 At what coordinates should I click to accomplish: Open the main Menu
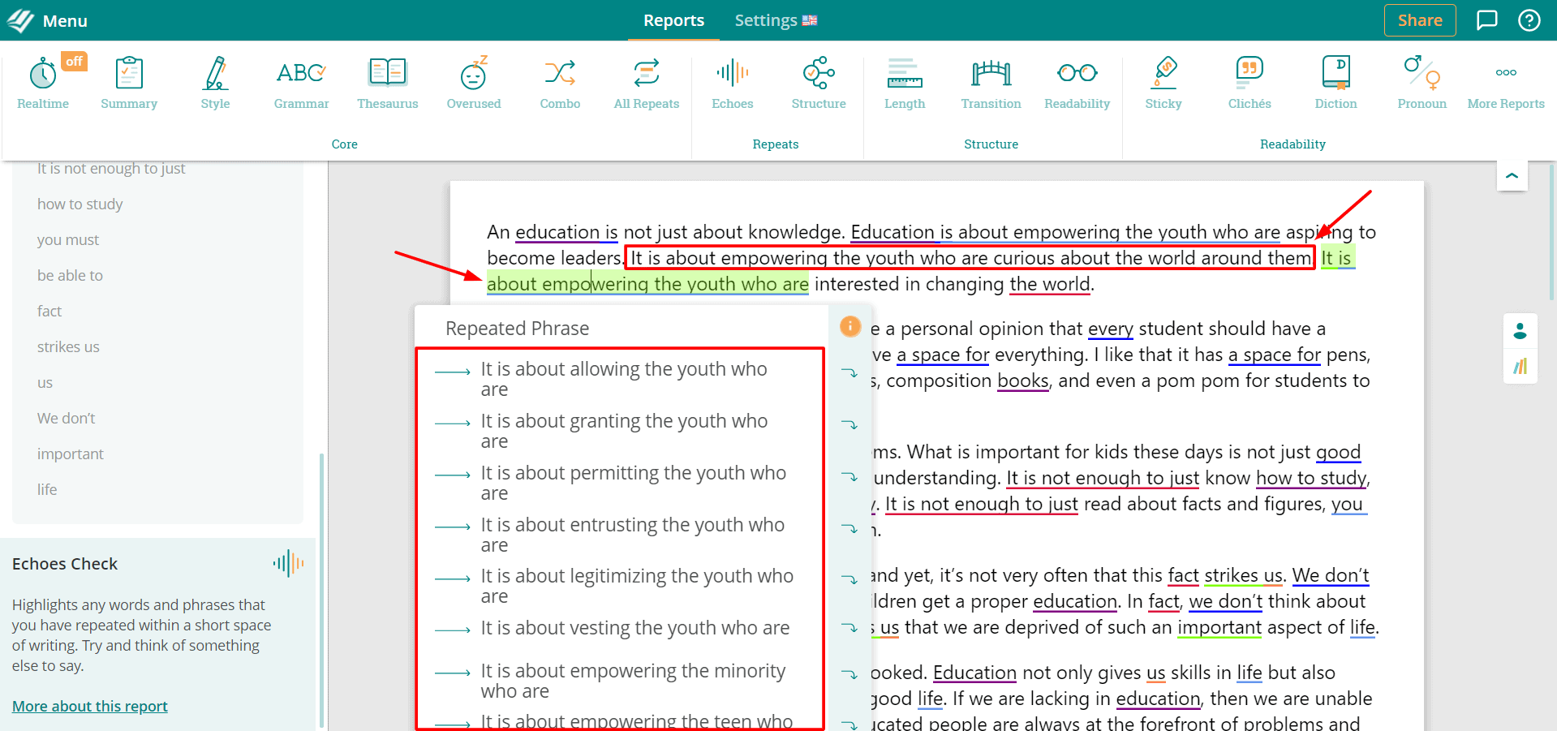coord(47,21)
